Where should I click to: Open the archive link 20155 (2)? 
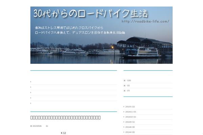pos(130,107)
